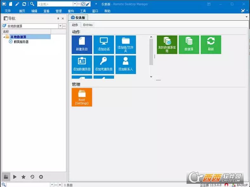The width and height of the screenshot is (250, 187).
Task: Click the 名称 column header
Action: [x=25, y=31]
